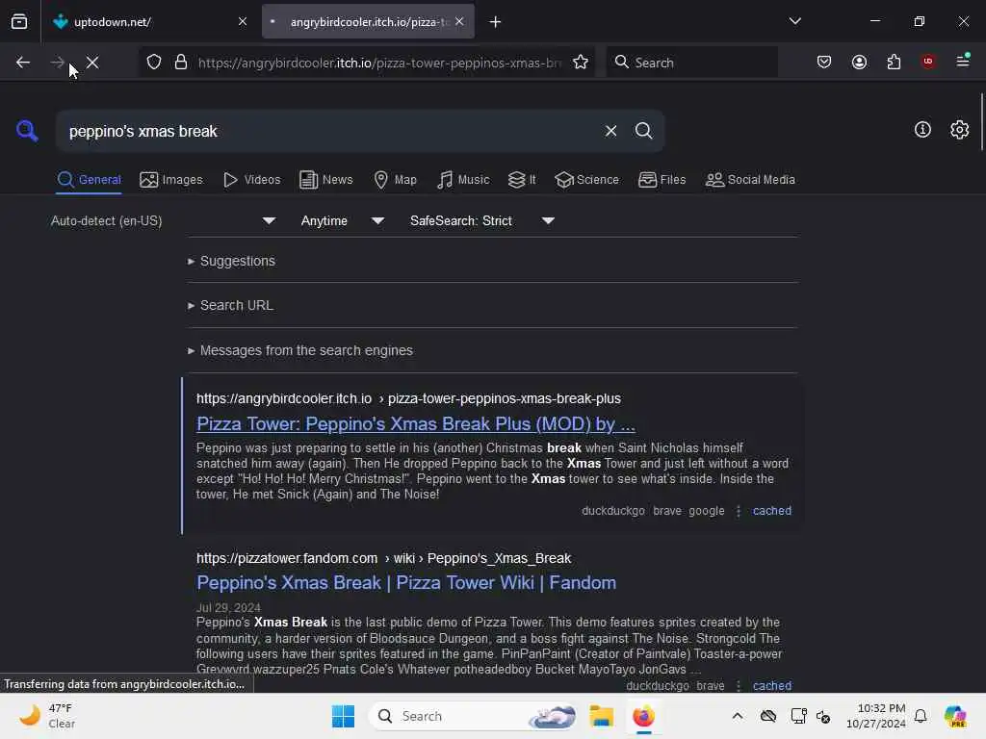Click the pizzatower.fandom.com result URL
Viewport: 986px width, 739px height.
tap(383, 559)
